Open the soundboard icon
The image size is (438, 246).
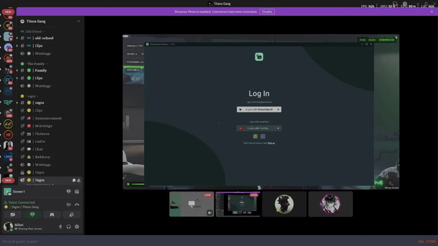coord(72,215)
